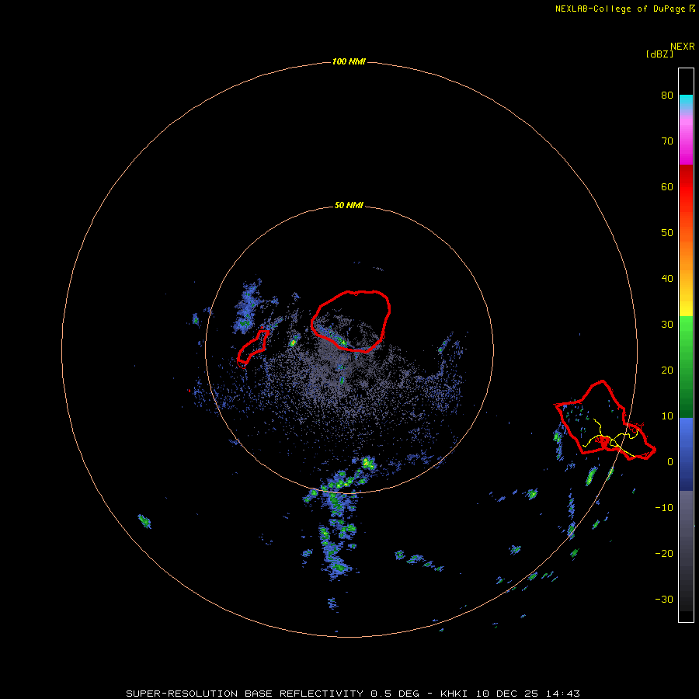Click the 100 NMI range ring label
Screen dimensions: 699x699
349,61
